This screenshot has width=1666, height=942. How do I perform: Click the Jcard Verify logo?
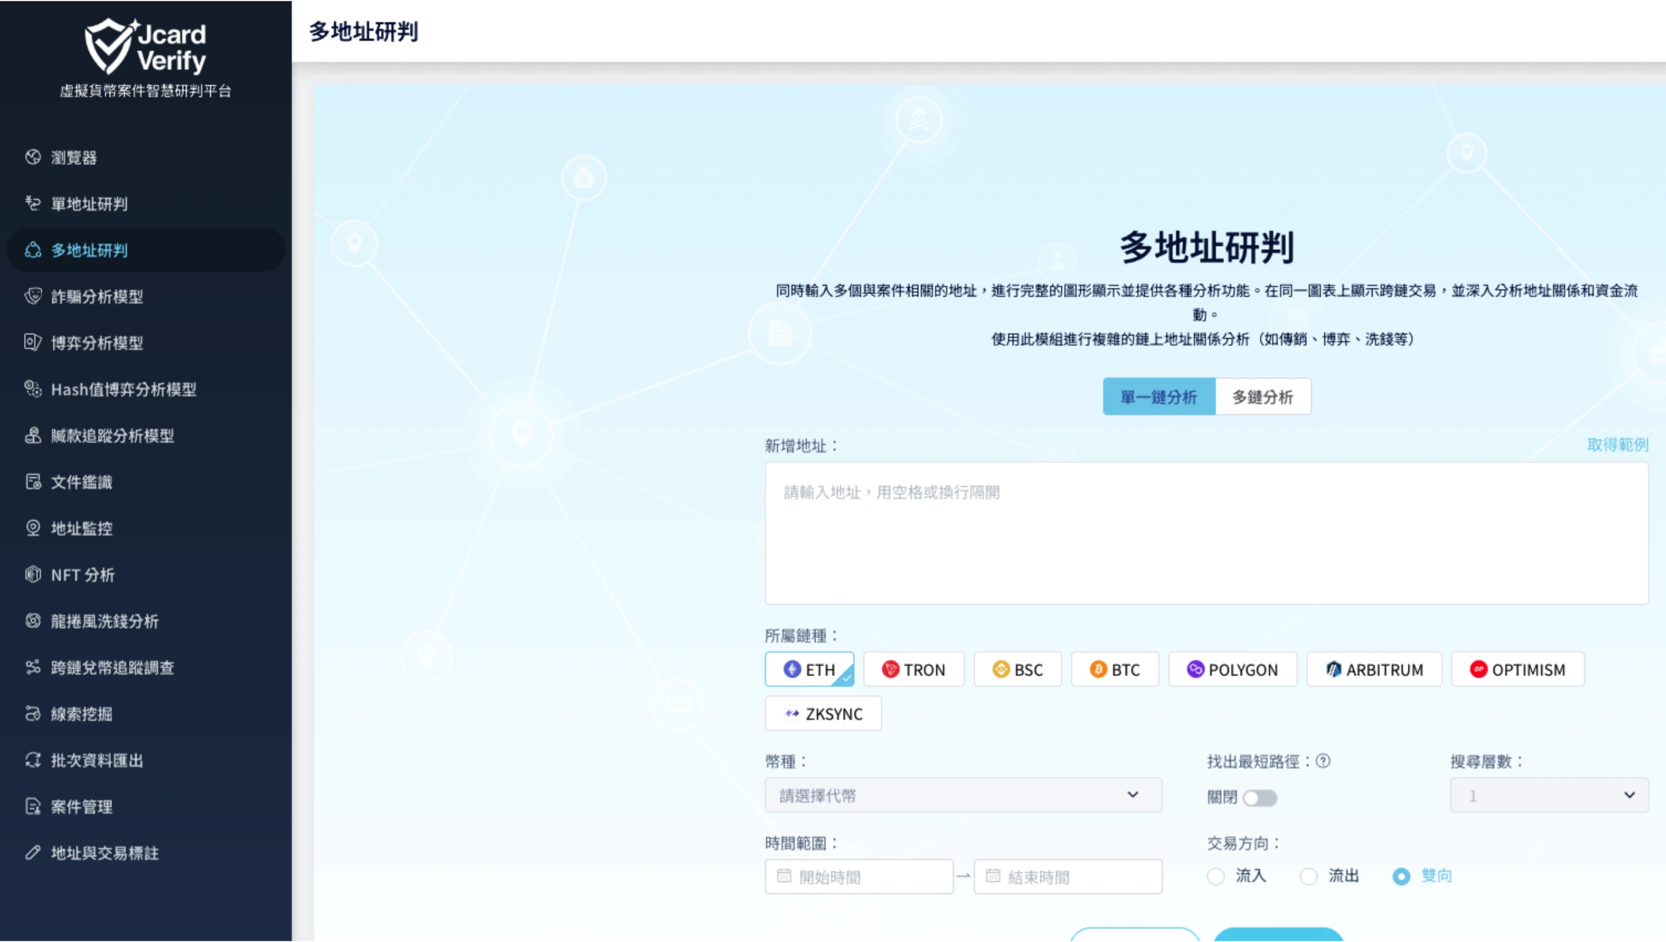(146, 46)
